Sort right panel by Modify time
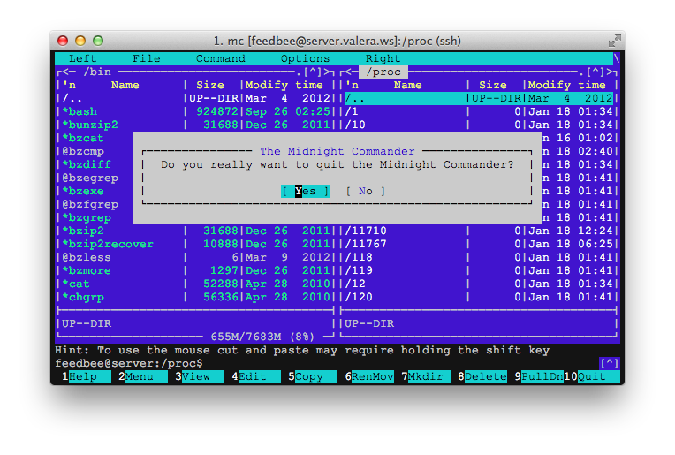 566,85
